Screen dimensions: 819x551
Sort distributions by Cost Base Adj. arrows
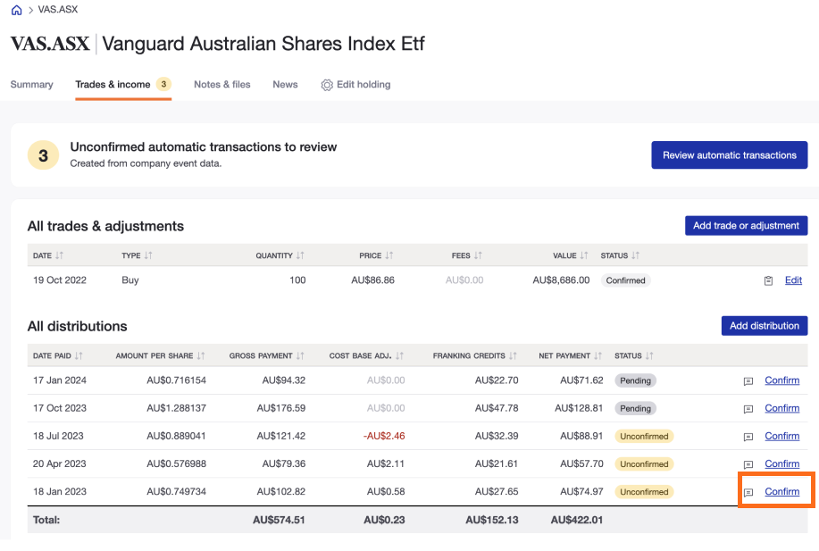coord(399,355)
